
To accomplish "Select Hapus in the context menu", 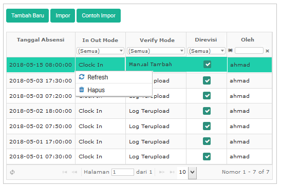I will point(114,90).
